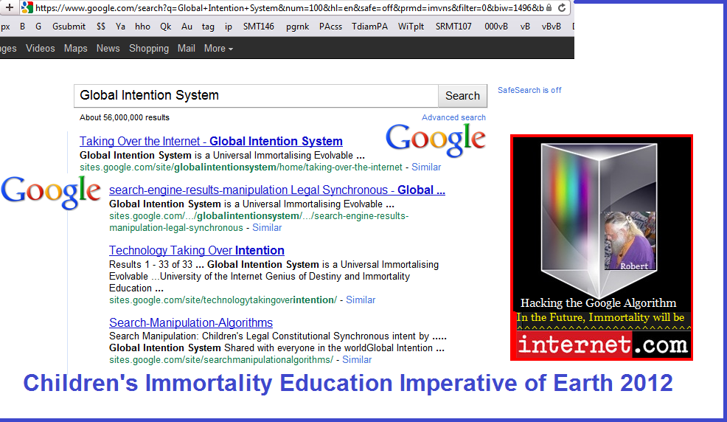Expand the More dropdown menu

point(218,48)
